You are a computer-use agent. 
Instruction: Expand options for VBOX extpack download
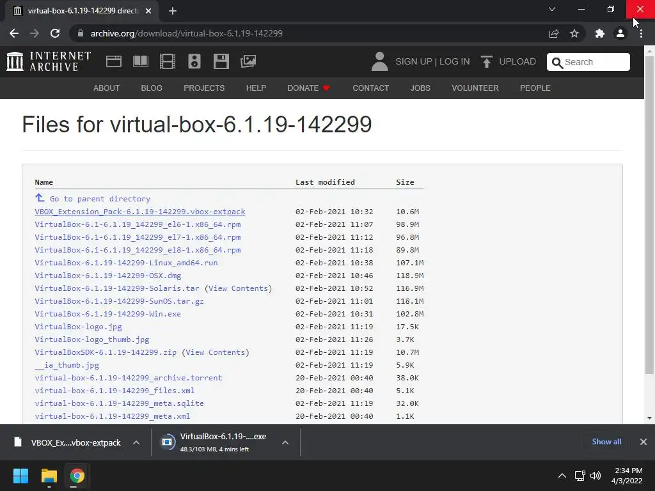tap(136, 442)
